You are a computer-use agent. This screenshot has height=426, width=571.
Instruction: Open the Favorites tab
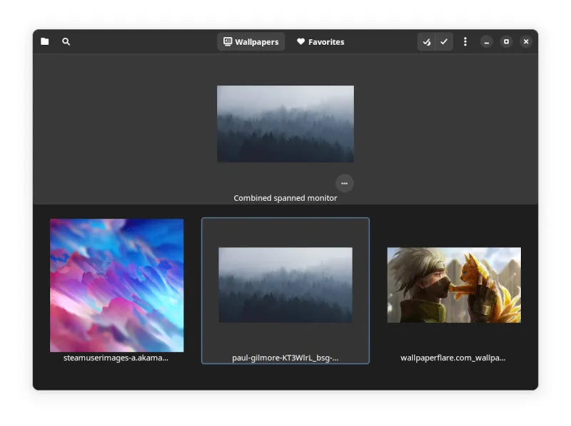(x=320, y=42)
